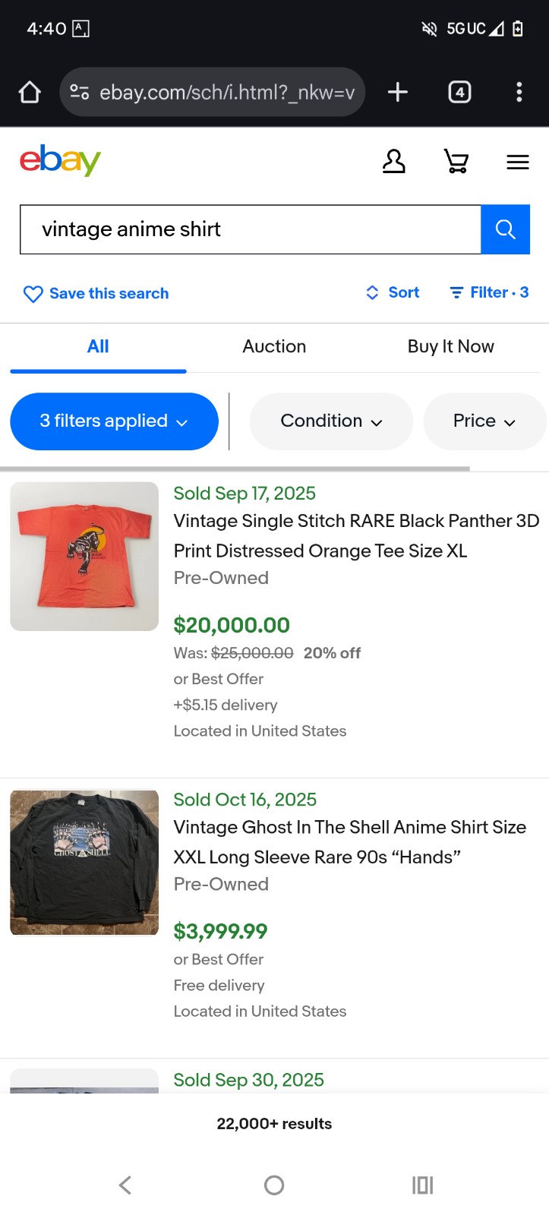
Task: Open the browser three-dot menu
Action: point(519,93)
